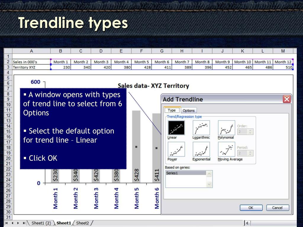303x227 pixels.
Task: Choose the Exponential trendline icon
Action: [201, 149]
